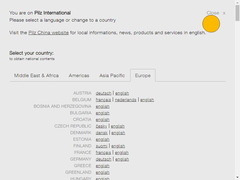Open the Asia Pacific tab
This screenshot has height=180, width=240.
[112, 76]
